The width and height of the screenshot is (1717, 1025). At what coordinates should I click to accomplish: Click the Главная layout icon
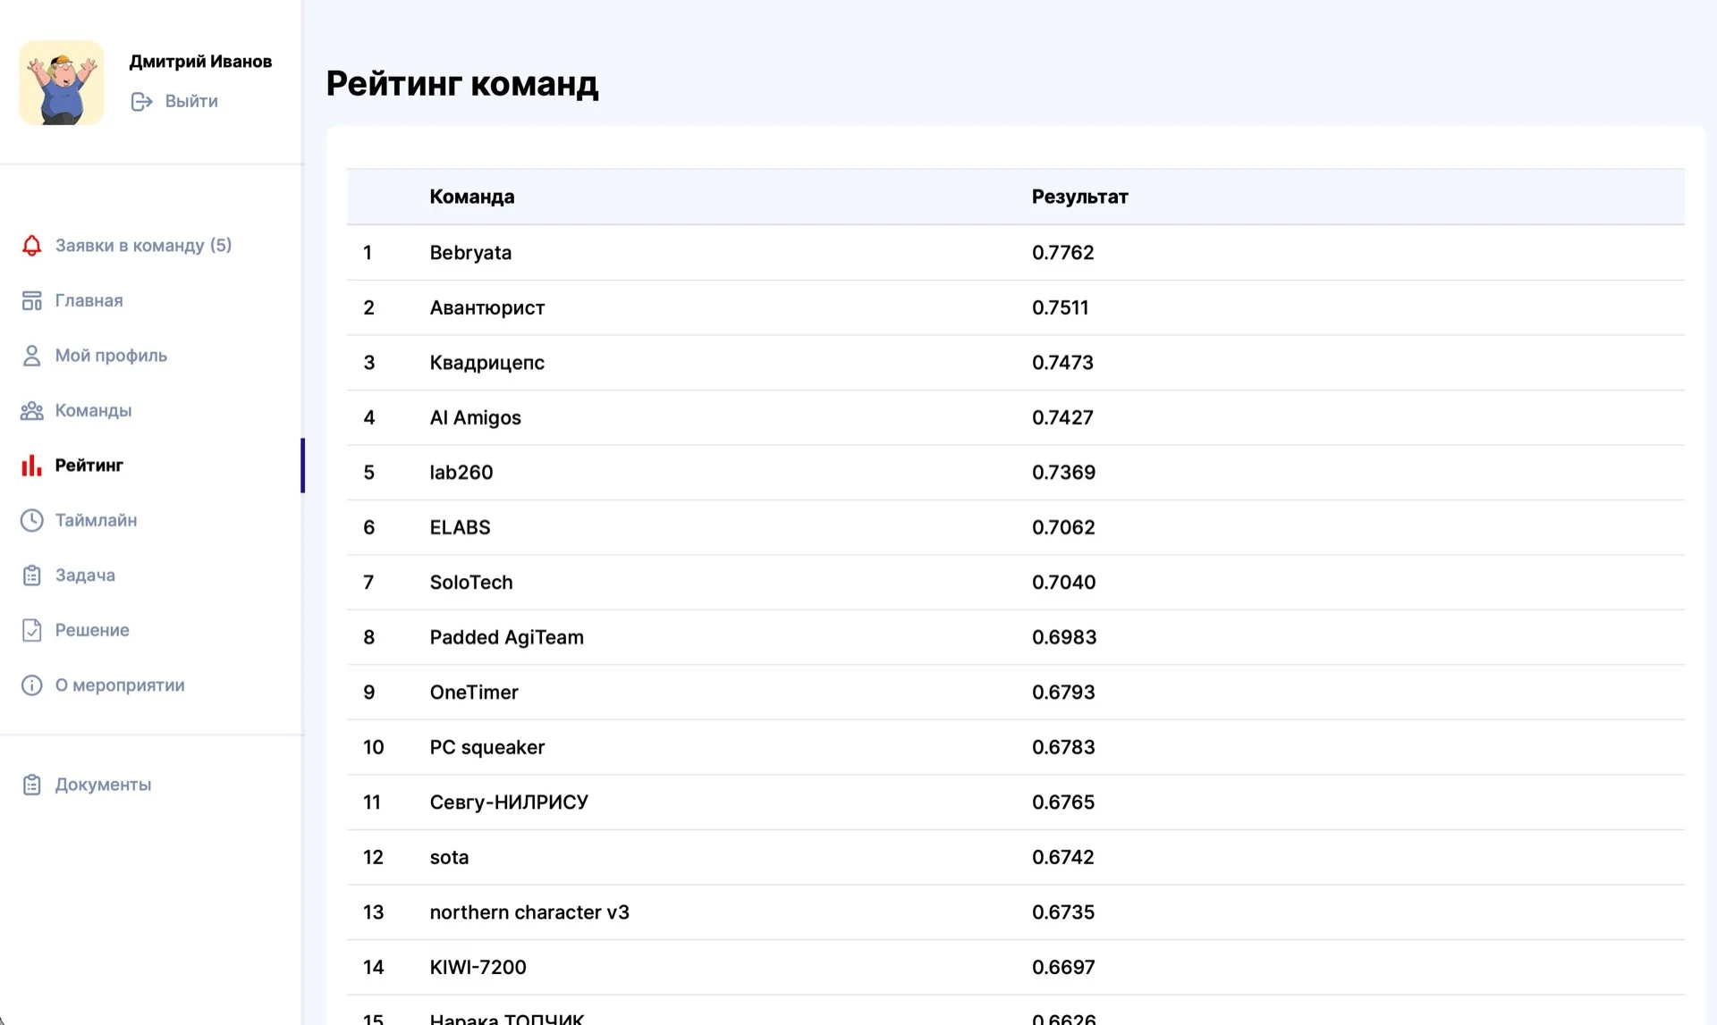point(31,301)
